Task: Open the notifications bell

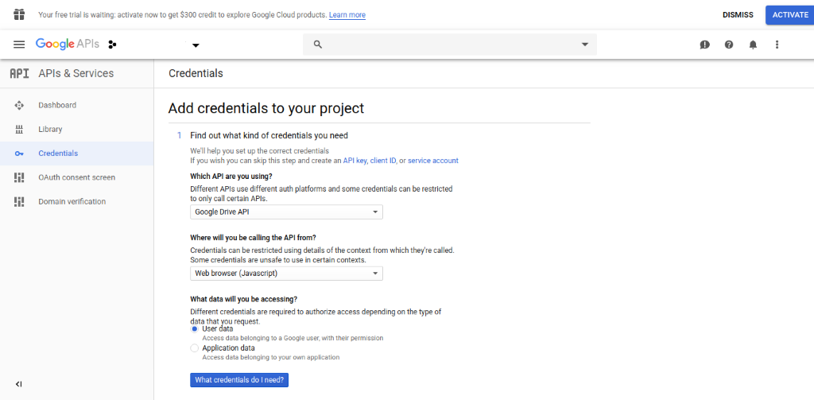Action: [753, 45]
